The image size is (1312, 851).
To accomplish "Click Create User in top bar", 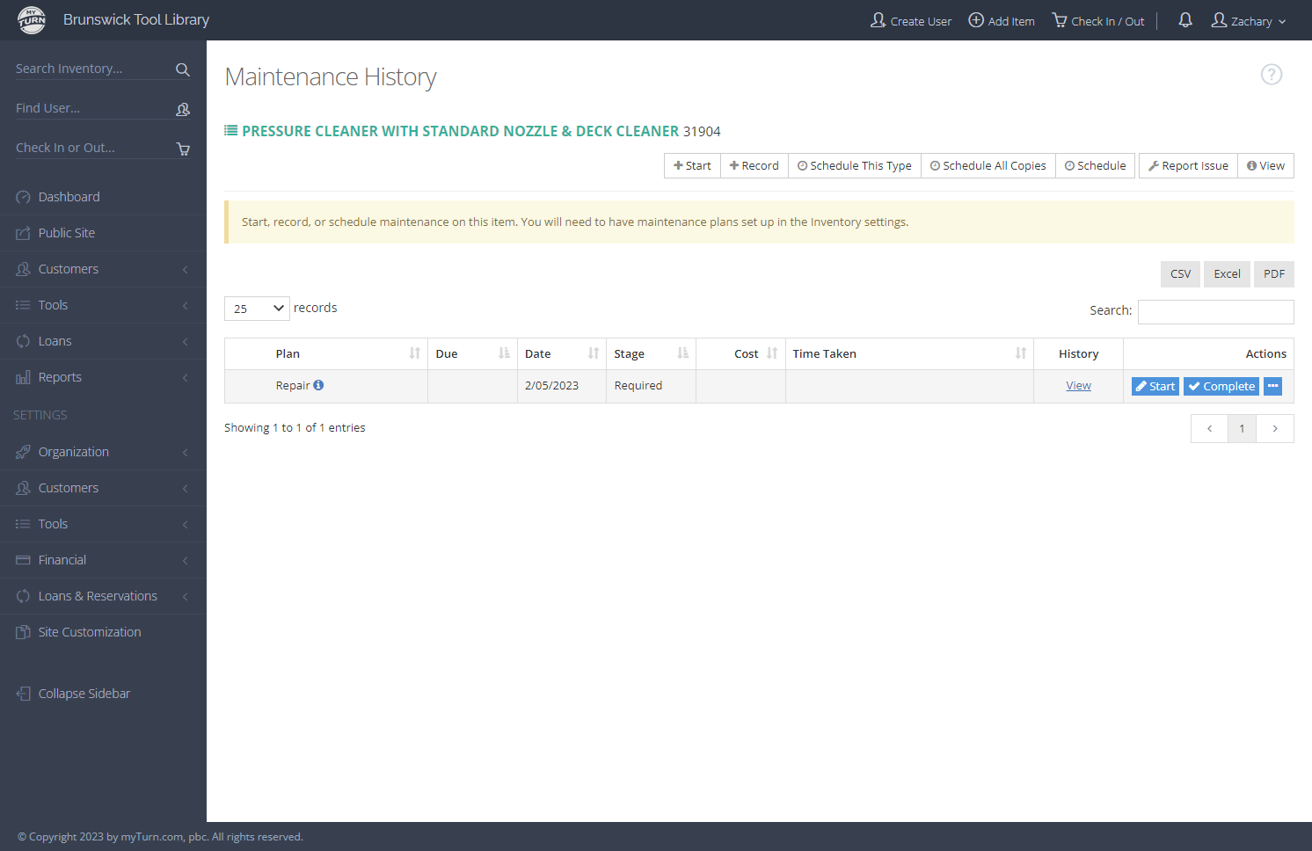I will pyautogui.click(x=911, y=21).
